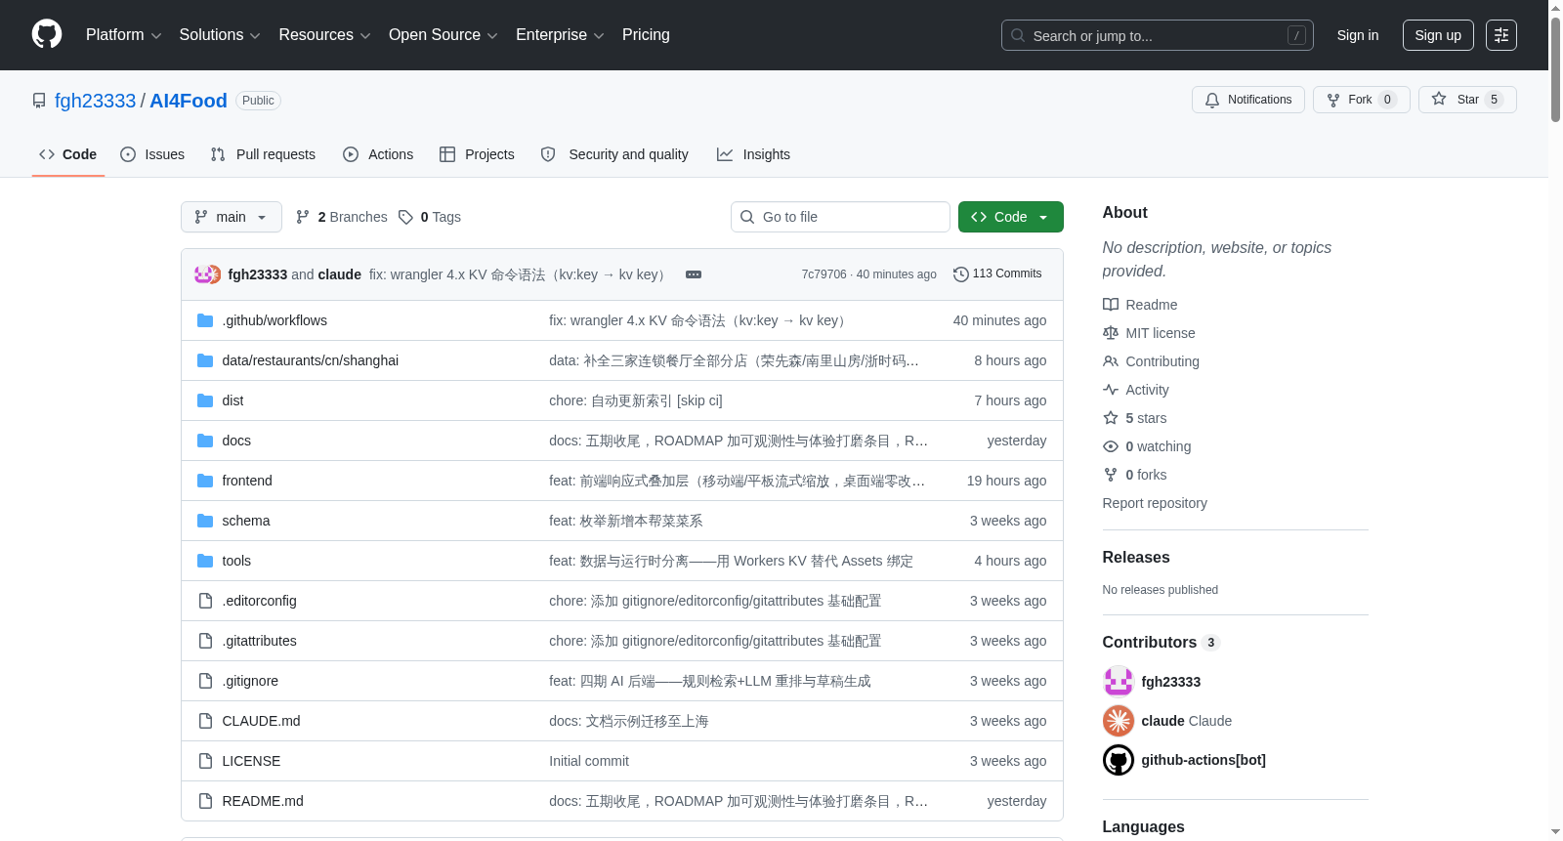
Task: Click the github-actions[bot] avatar
Action: point(1119,760)
